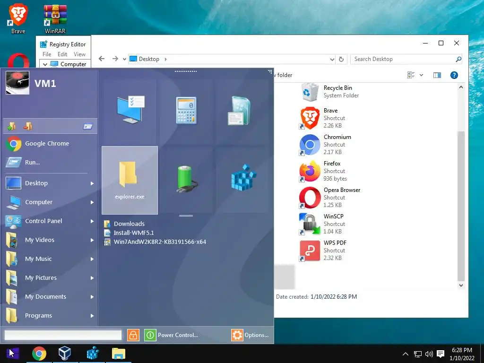Expand the My Pictures submenu arrow
This screenshot has width=484, height=363.
click(x=92, y=278)
